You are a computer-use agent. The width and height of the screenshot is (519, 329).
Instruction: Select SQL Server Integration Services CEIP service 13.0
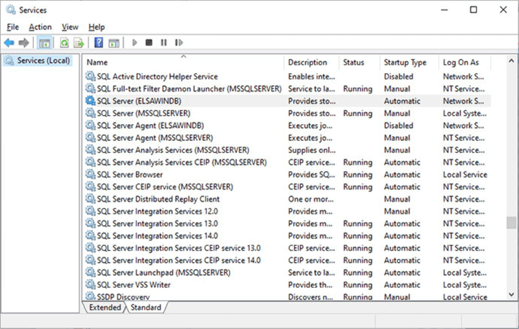[179, 248]
